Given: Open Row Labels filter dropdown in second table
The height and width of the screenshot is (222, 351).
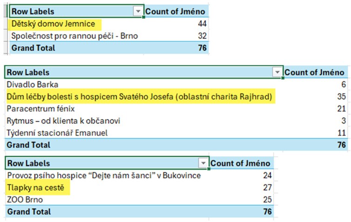Looking at the screenshot, I should (277, 72).
